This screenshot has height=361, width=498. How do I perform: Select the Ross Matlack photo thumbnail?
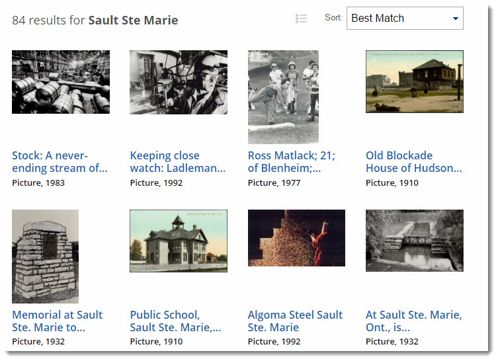click(x=283, y=97)
